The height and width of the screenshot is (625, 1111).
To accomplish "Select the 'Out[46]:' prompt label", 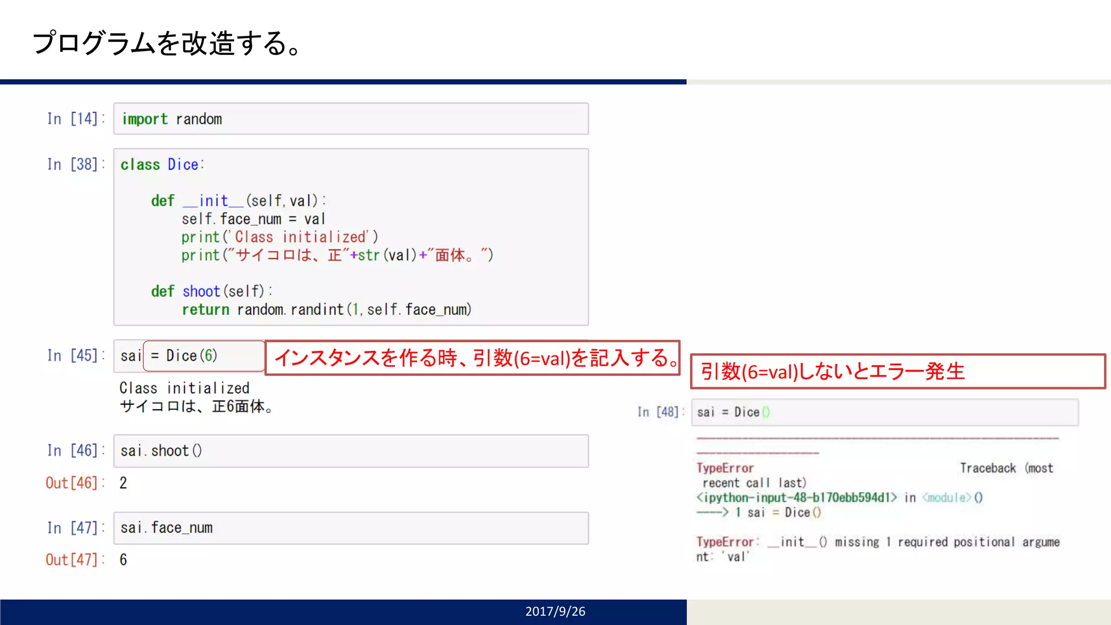I will (x=75, y=483).
